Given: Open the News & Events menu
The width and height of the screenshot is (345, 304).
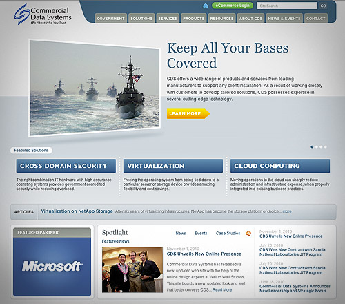Looking at the screenshot, I should (284, 19).
